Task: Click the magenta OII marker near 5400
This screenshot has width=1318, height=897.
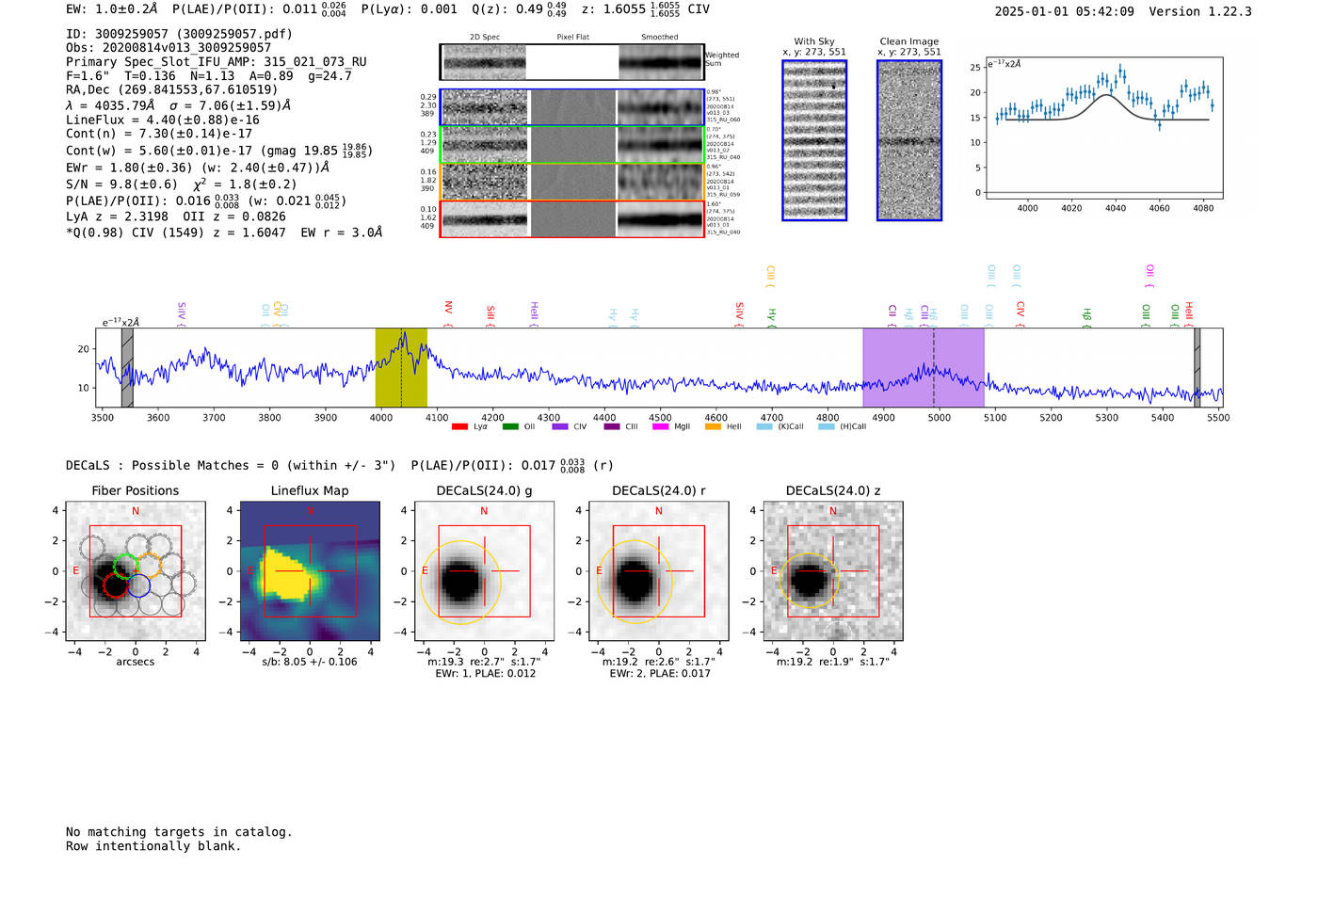Action: (x=1149, y=277)
